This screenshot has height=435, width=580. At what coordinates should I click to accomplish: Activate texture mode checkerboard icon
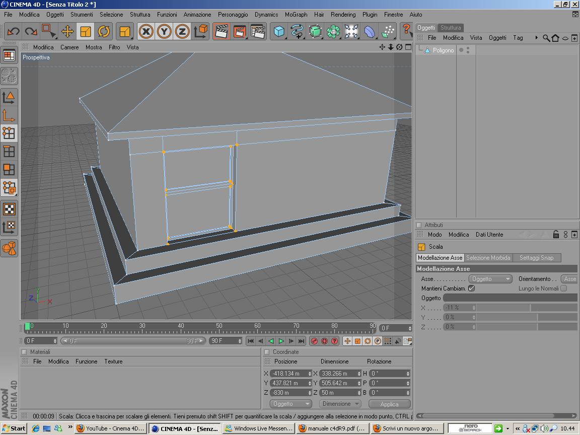pos(9,209)
